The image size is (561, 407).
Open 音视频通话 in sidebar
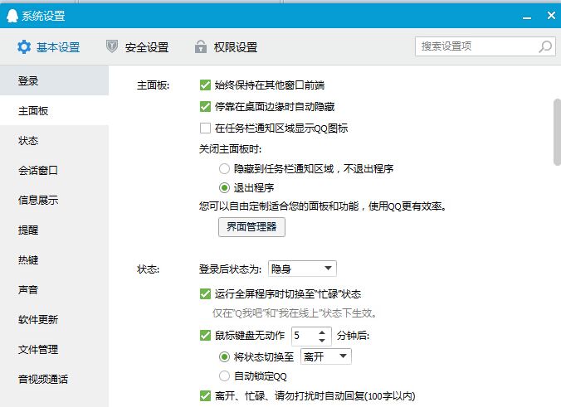coord(55,379)
